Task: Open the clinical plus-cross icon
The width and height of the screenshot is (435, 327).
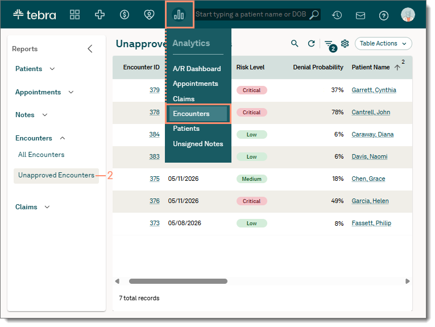Action: click(x=100, y=14)
